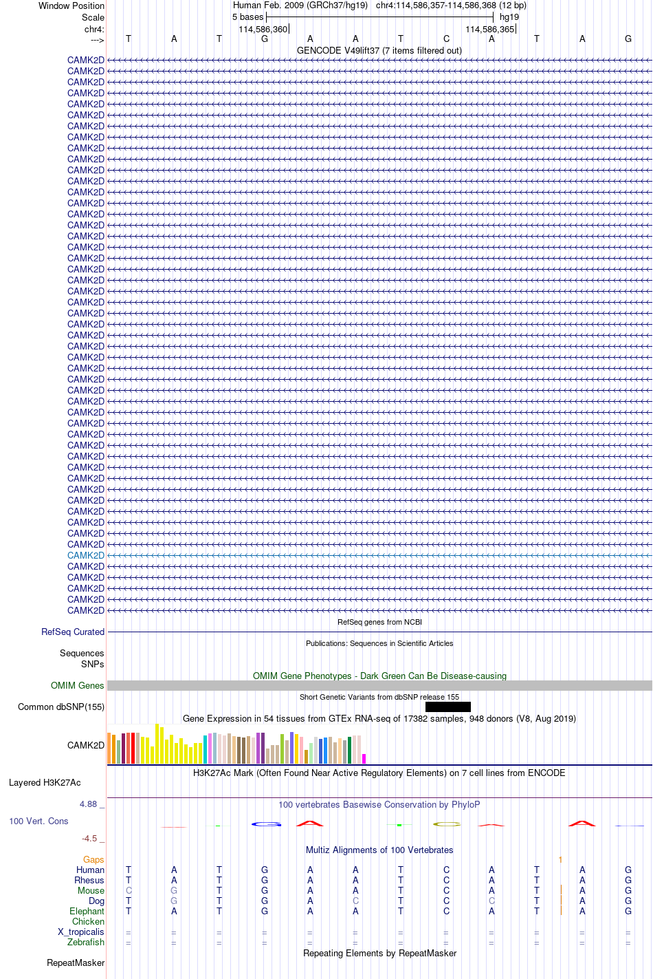Select the Common dbSNP(155) track label
Image resolution: width=653 pixels, height=979 pixels.
tap(61, 707)
